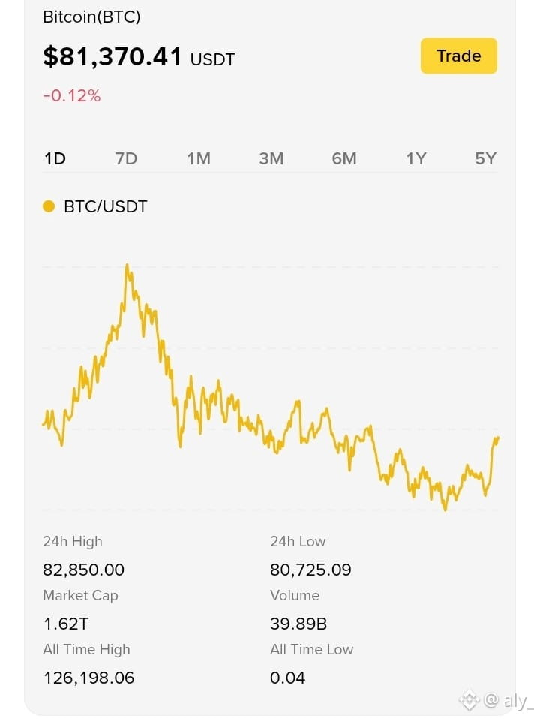The height and width of the screenshot is (719, 540).
Task: Click the Binance watermark logo icon
Action: [469, 700]
